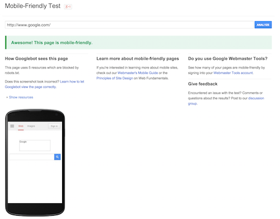Click the URL input field with google.com
Viewport: 280px width, 219px height.
click(x=129, y=25)
